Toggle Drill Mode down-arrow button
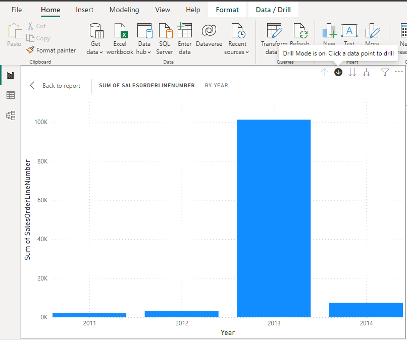This screenshot has height=340, width=407. [338, 72]
